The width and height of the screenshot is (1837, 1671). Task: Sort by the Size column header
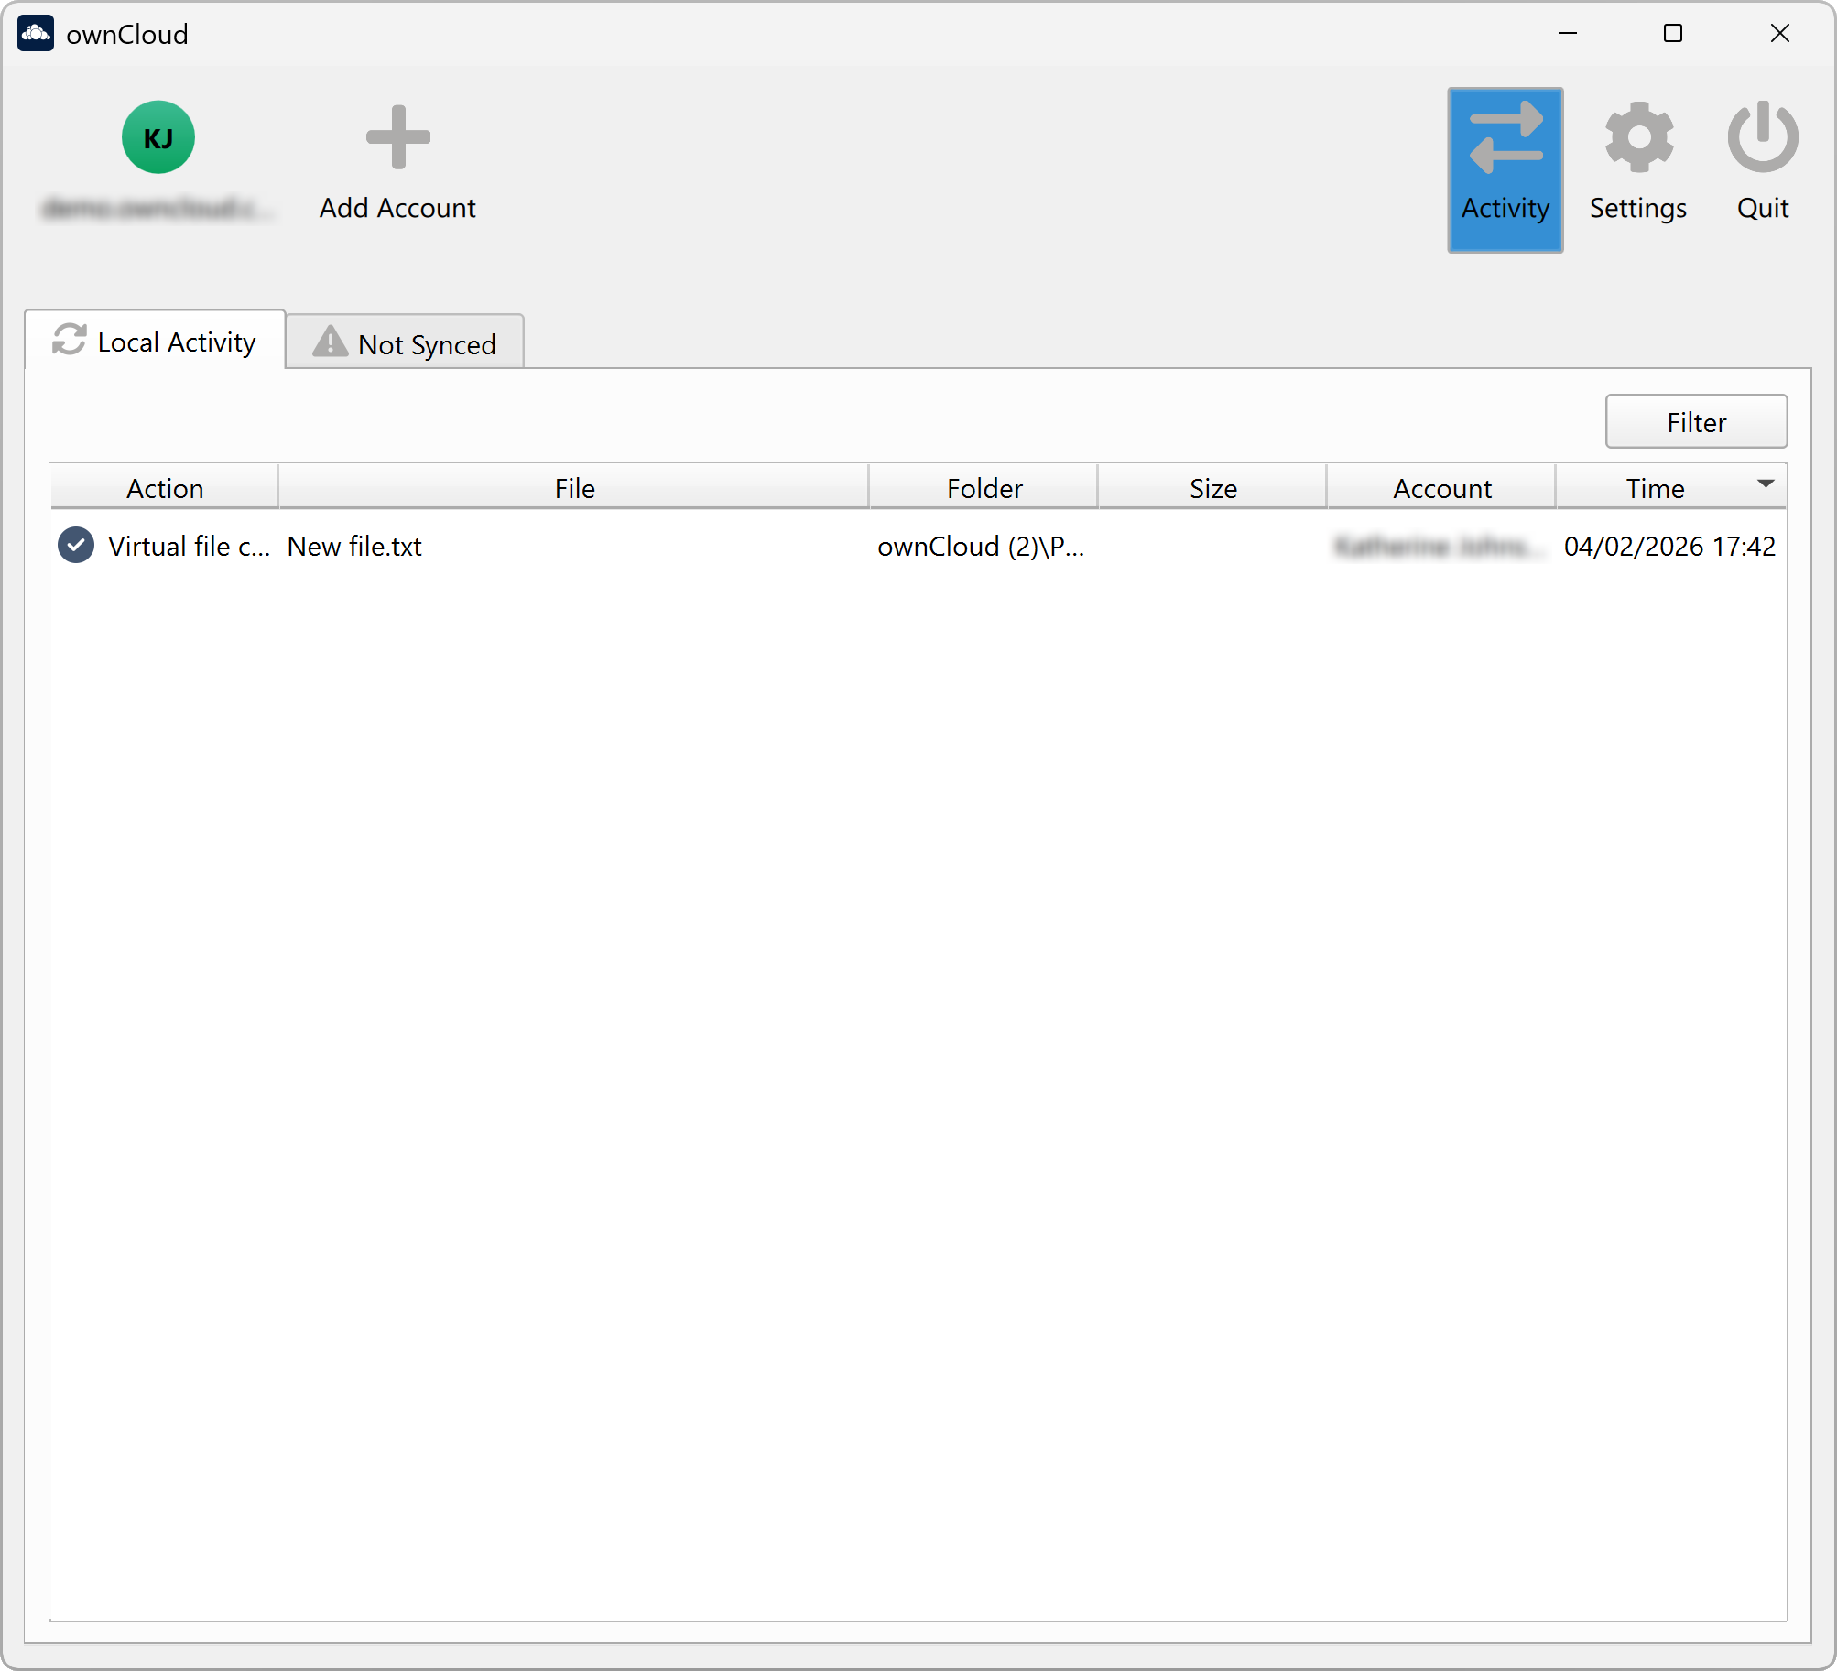click(x=1212, y=487)
